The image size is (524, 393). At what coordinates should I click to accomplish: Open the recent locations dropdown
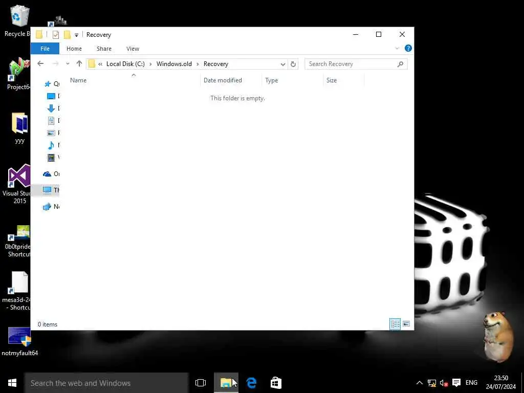pyautogui.click(x=68, y=63)
